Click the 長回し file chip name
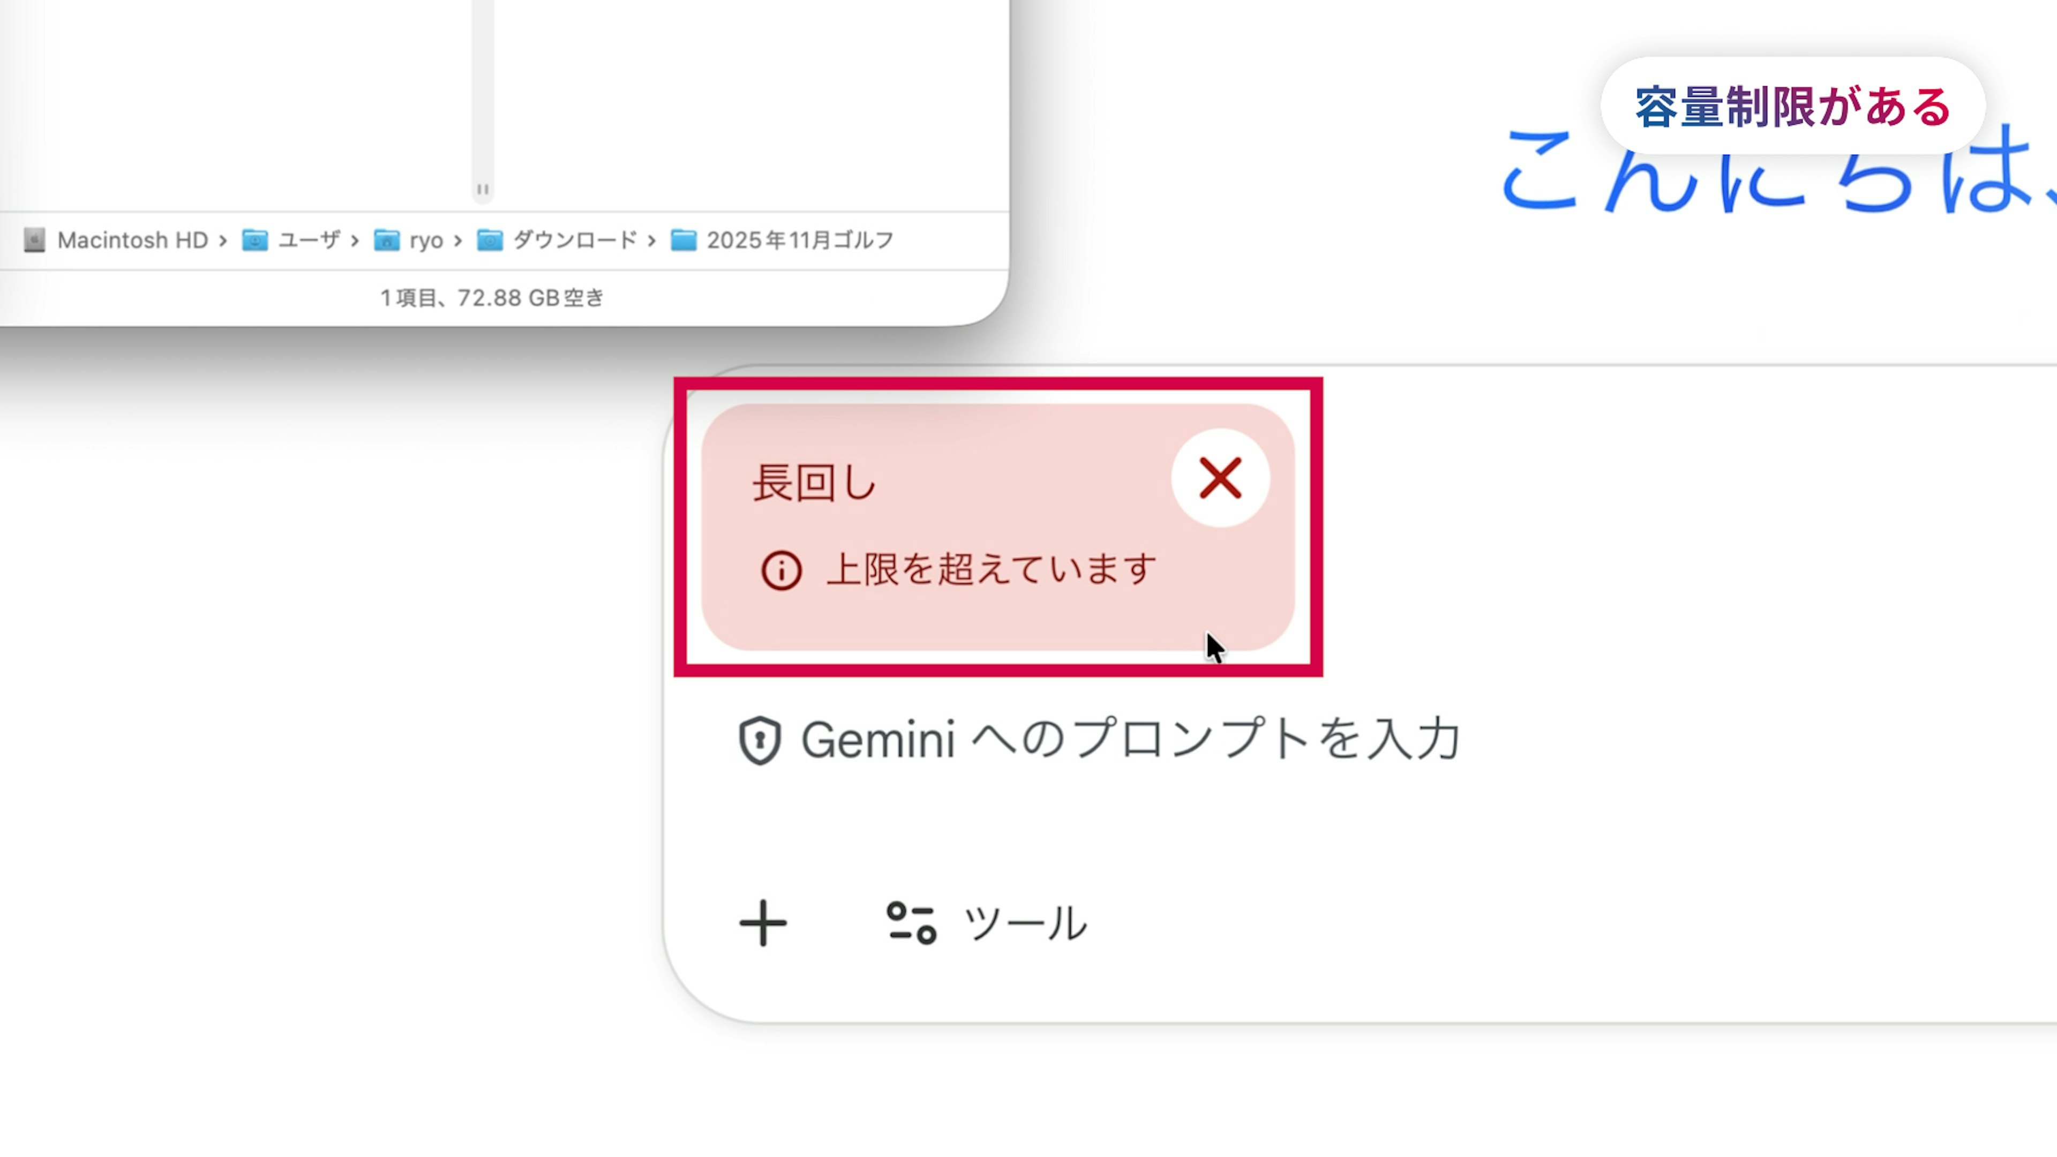This screenshot has height=1157, width=2057. [814, 483]
